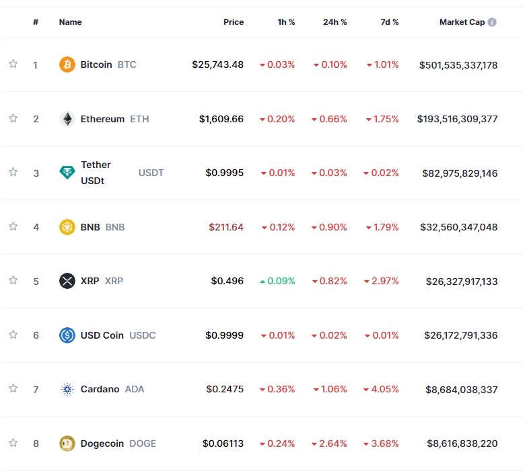Add Dogecoin to watchlist with star
Screen dimensions: 523x471
click(x=13, y=443)
